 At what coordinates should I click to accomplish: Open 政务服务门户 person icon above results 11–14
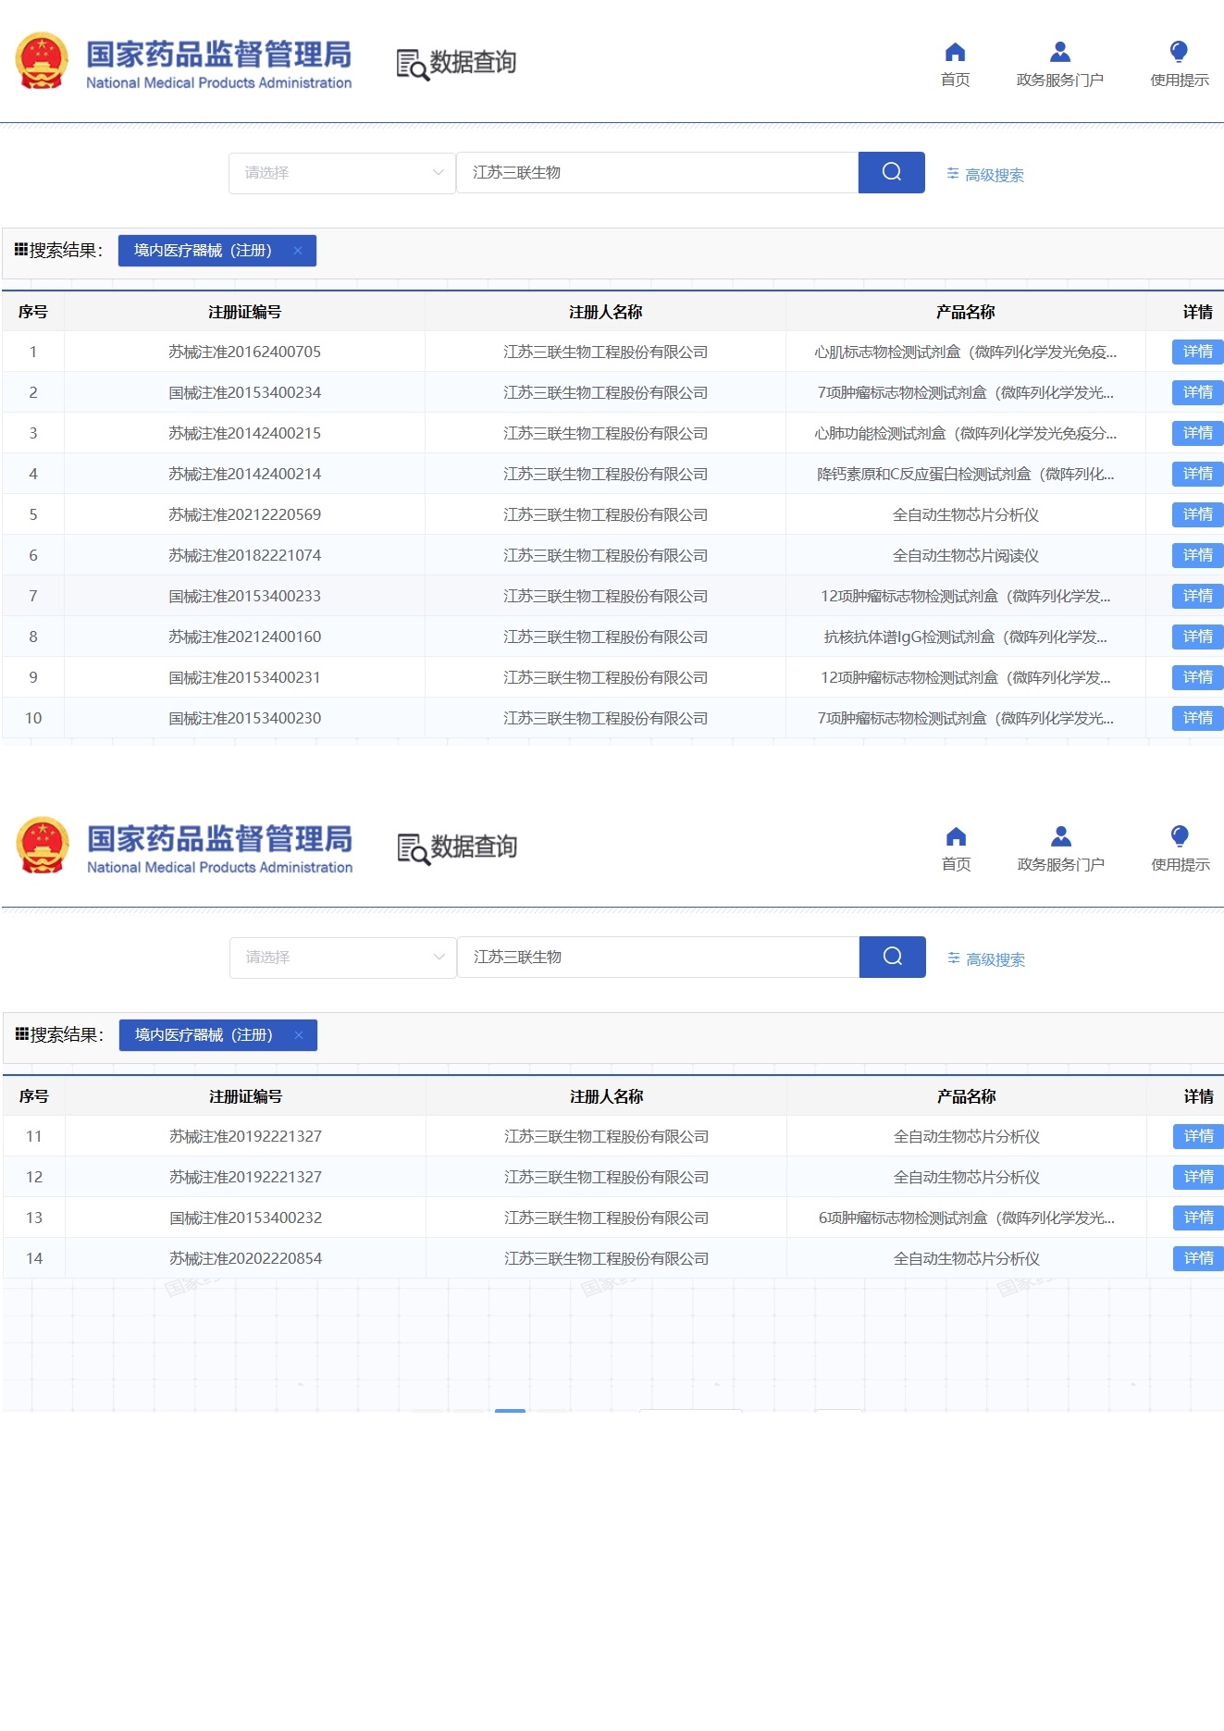click(x=1061, y=836)
